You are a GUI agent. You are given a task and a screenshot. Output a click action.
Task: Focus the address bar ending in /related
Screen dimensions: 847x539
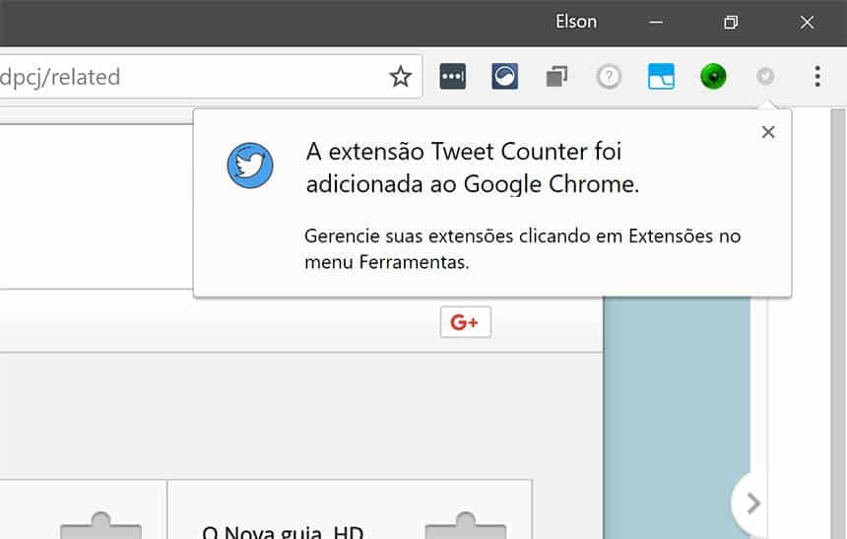click(x=211, y=77)
